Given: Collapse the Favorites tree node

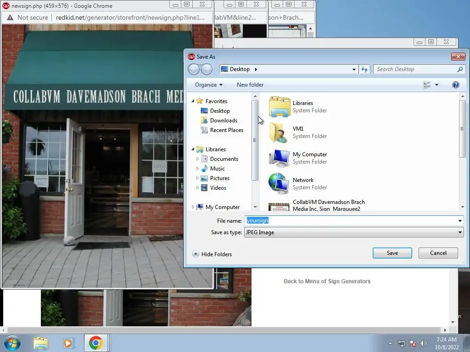Looking at the screenshot, I should click(x=193, y=101).
